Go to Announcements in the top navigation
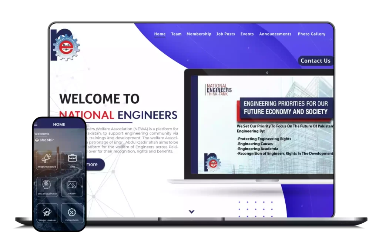 tap(275, 34)
